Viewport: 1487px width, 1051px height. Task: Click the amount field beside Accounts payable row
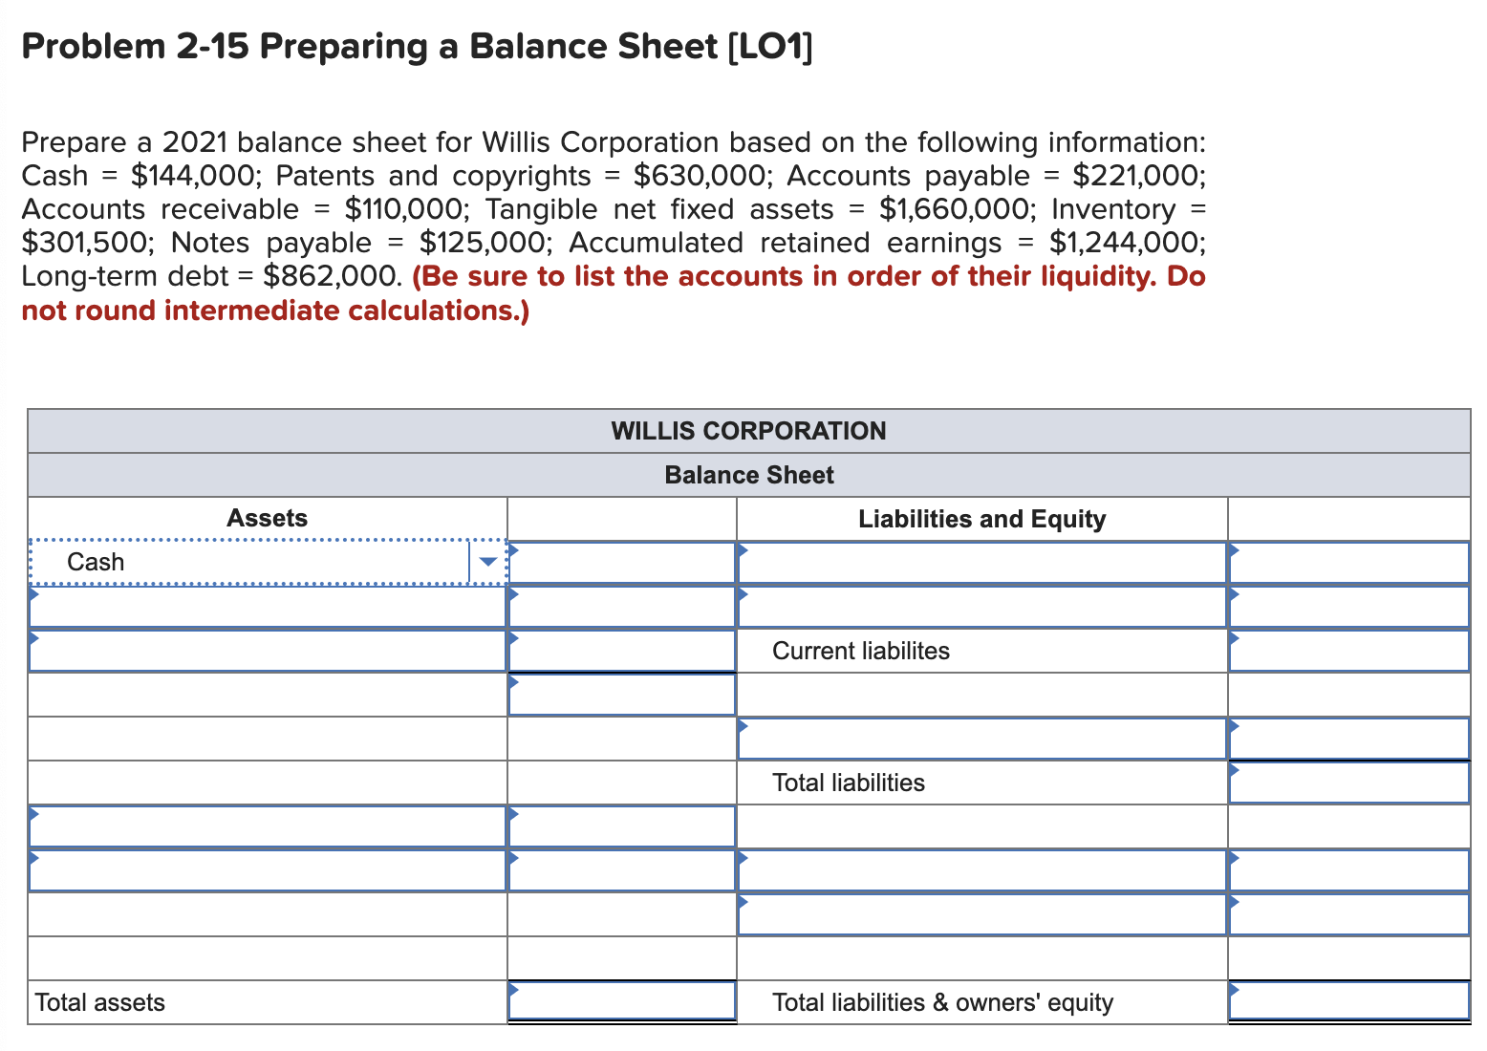pyautogui.click(x=1349, y=562)
